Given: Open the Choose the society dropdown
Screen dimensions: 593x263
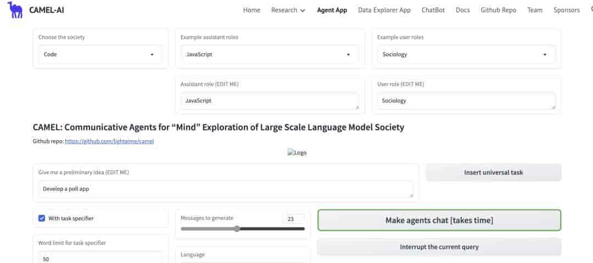Looking at the screenshot, I should pos(100,54).
